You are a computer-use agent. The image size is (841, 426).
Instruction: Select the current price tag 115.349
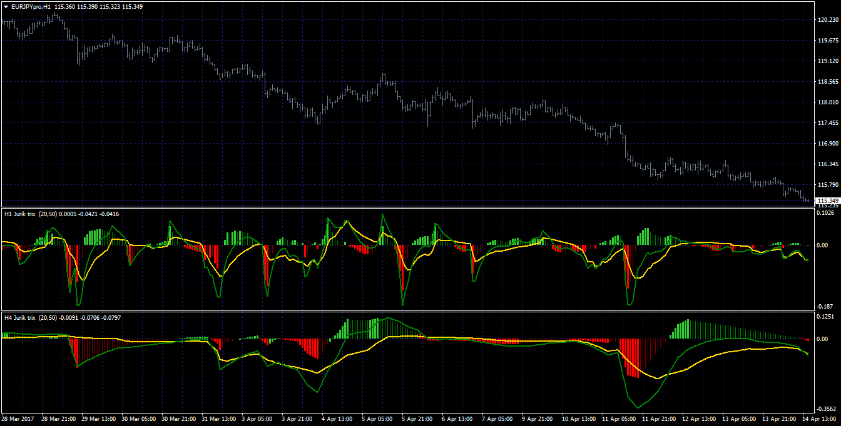click(x=827, y=201)
